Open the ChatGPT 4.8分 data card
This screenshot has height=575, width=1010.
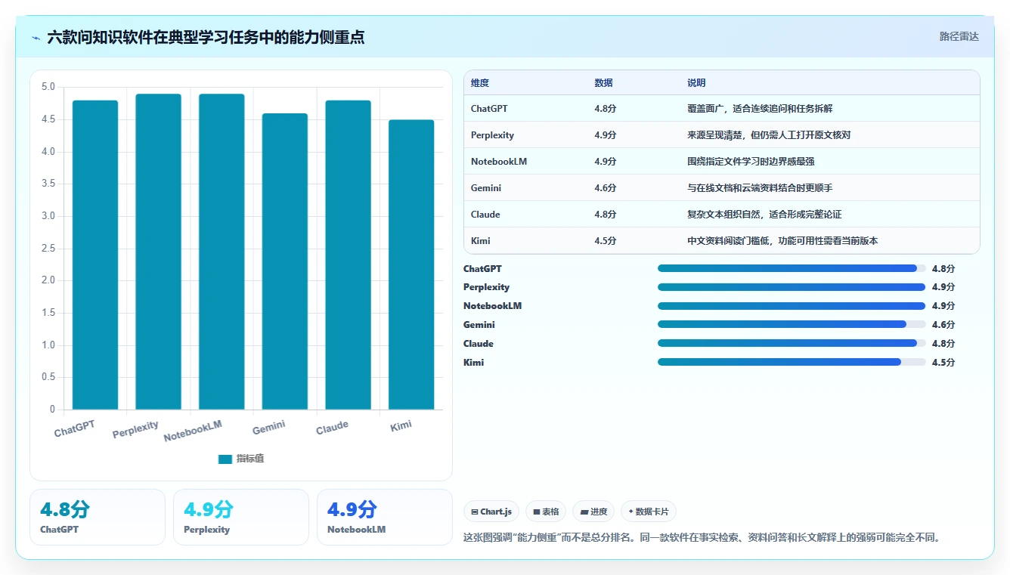(x=98, y=517)
